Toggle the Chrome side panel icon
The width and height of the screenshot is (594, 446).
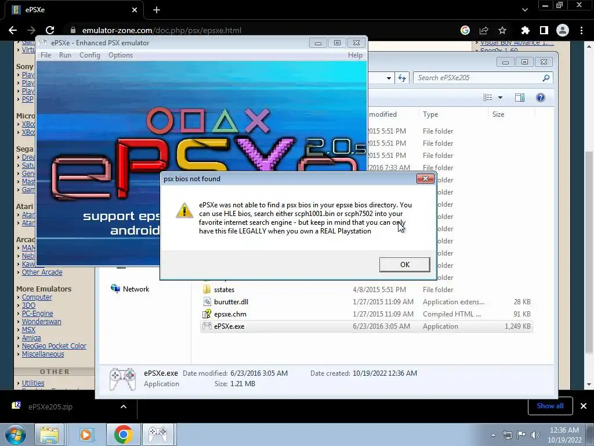pos(544,30)
